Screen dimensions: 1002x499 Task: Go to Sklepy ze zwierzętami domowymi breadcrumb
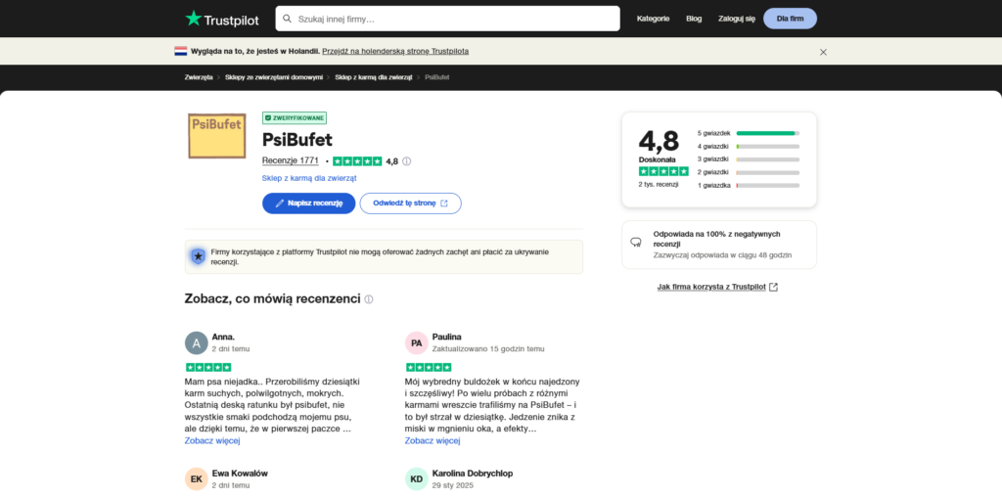274,77
